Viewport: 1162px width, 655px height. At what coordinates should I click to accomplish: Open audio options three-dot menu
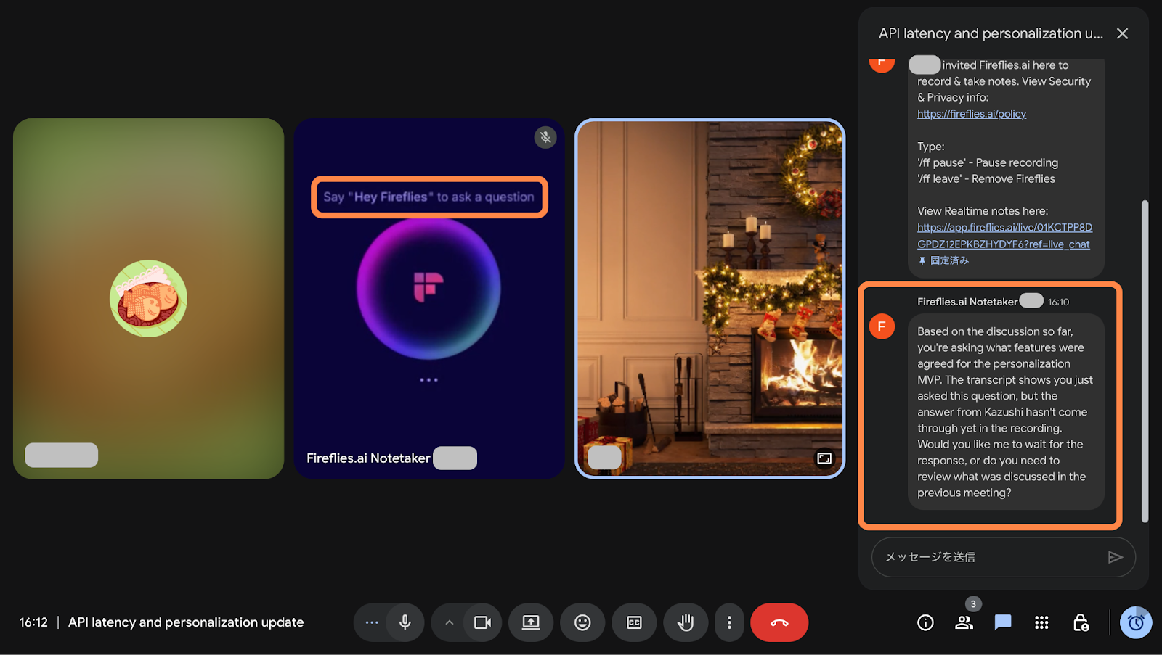pos(372,622)
